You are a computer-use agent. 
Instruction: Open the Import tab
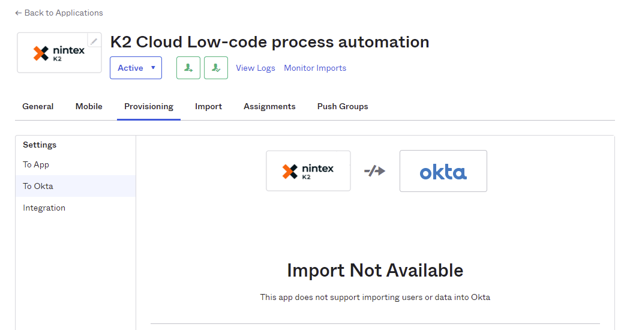click(208, 106)
